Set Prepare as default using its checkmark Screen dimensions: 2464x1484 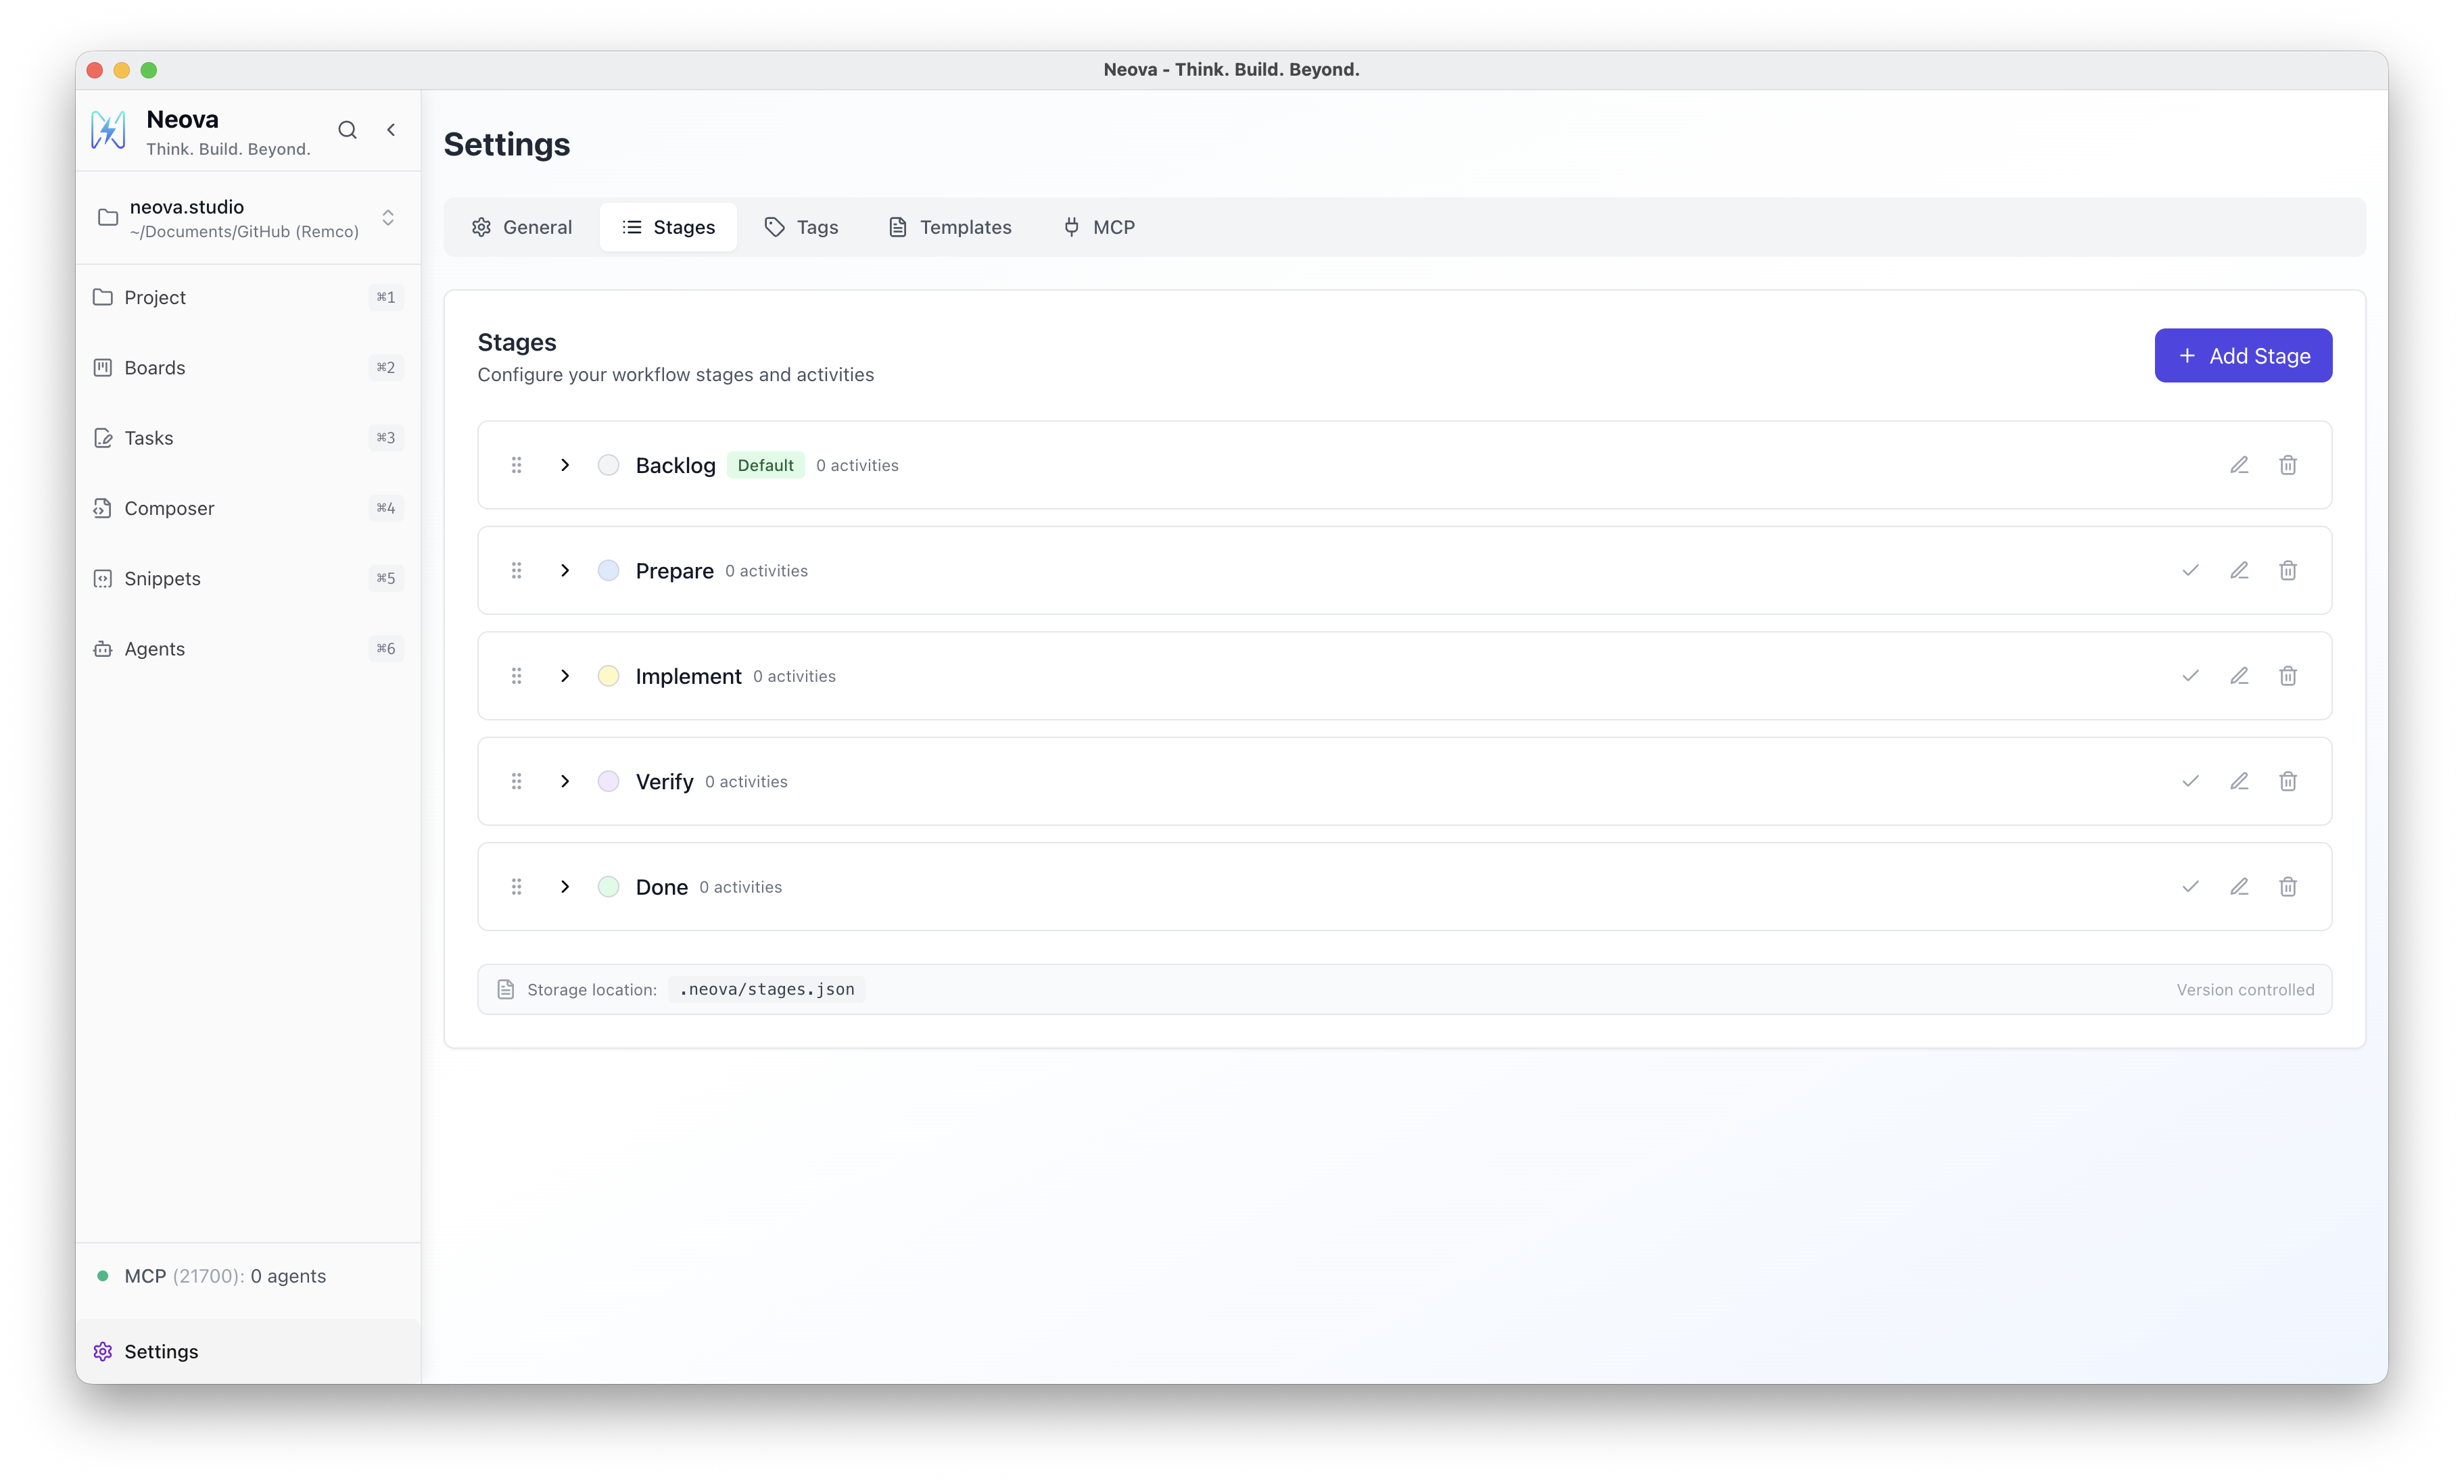(2190, 570)
